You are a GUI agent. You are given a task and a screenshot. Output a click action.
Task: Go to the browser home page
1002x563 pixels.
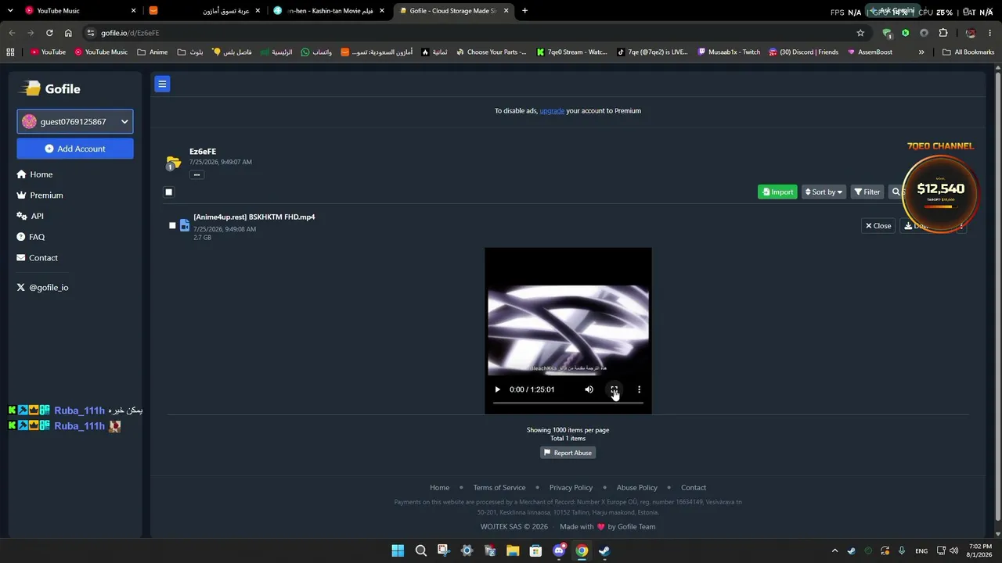coord(68,33)
